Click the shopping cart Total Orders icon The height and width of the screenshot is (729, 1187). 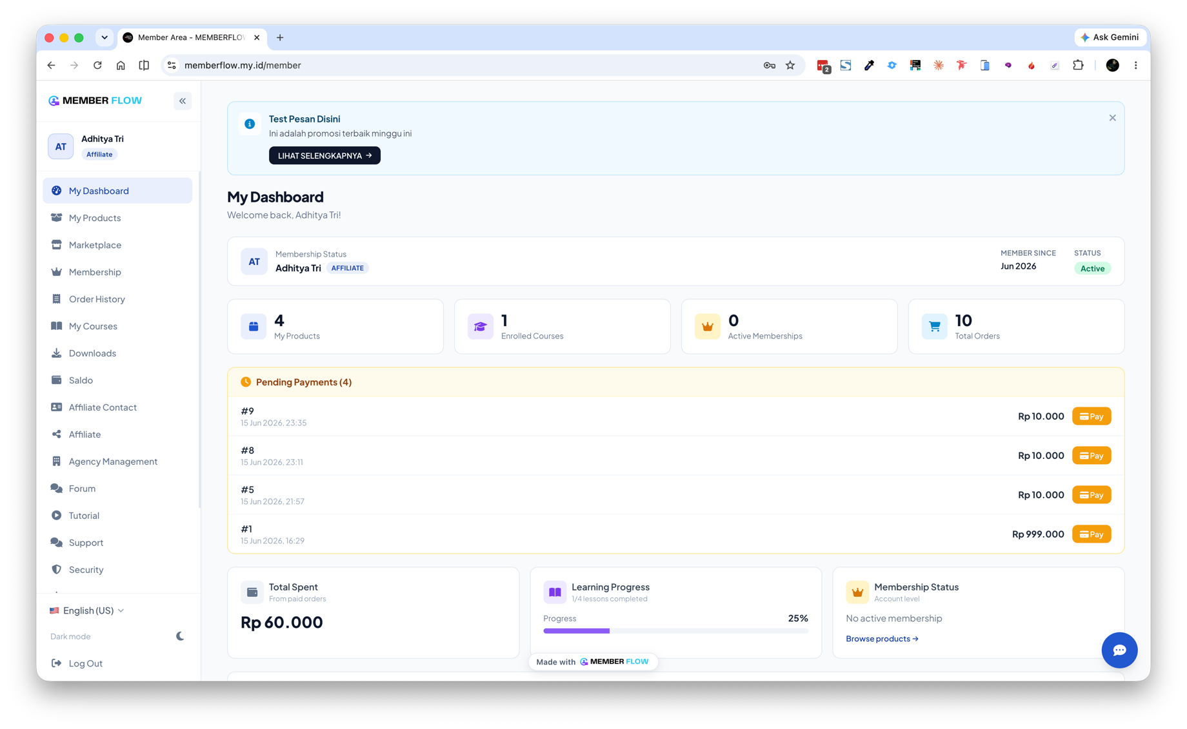tap(934, 326)
